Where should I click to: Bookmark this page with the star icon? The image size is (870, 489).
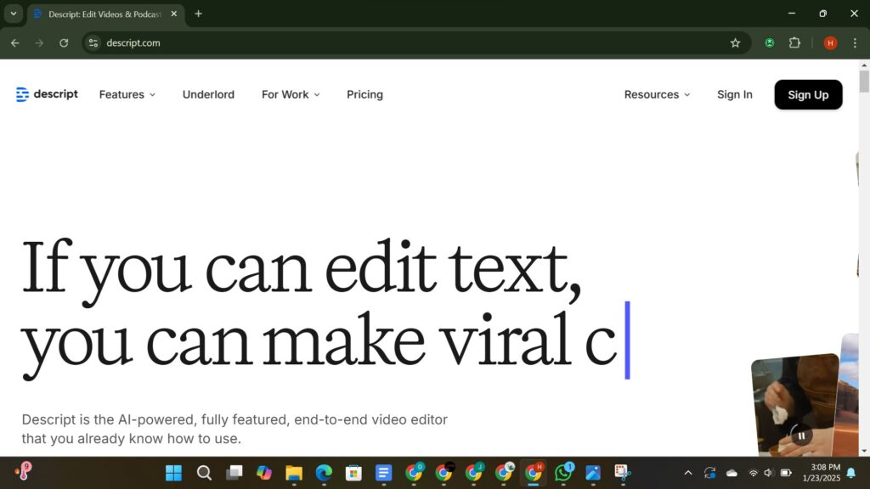pos(735,42)
